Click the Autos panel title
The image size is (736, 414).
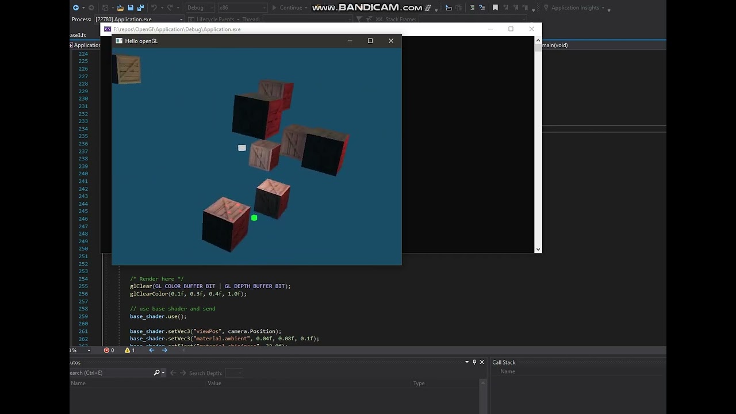75,362
